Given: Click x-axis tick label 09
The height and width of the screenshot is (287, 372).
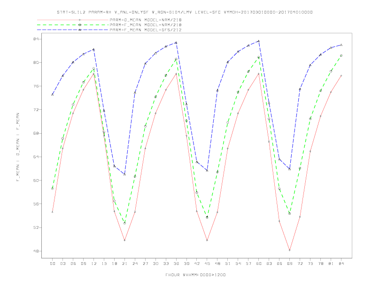Looking at the screenshot, I should (x=83, y=264).
